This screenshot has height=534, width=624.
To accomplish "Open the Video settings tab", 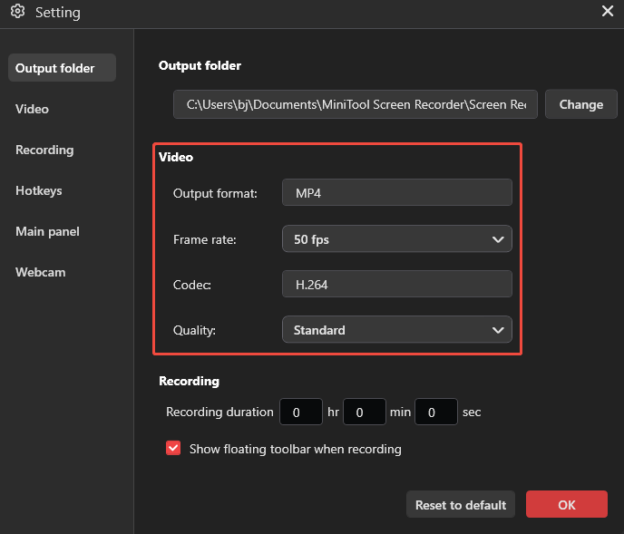I will coord(33,109).
